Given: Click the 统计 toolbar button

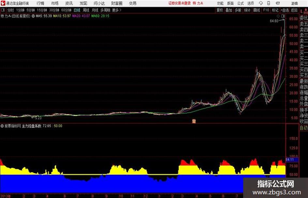Looking at the screenshot, I should pos(247,10).
